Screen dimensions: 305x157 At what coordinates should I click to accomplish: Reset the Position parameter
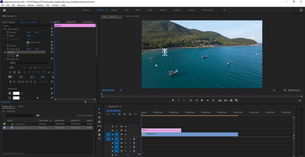[52, 32]
